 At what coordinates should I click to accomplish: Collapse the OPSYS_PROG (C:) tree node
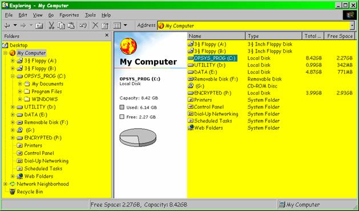click(13, 76)
